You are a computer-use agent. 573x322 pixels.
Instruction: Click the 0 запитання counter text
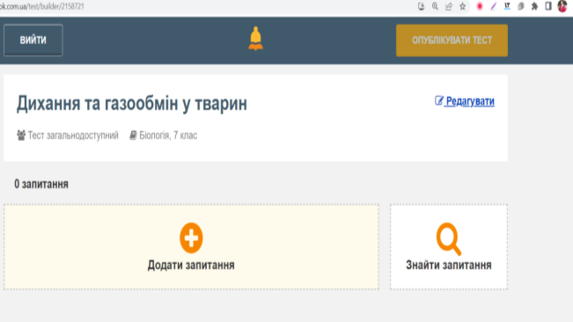click(x=41, y=184)
